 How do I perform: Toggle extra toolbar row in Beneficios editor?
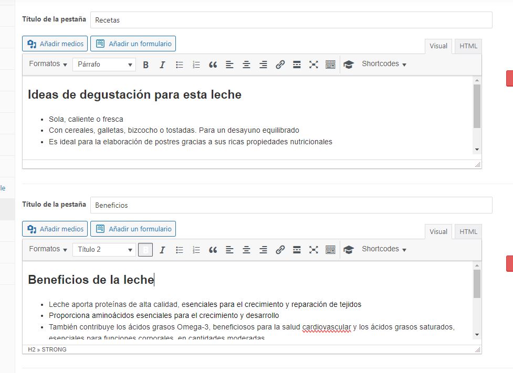coord(330,250)
